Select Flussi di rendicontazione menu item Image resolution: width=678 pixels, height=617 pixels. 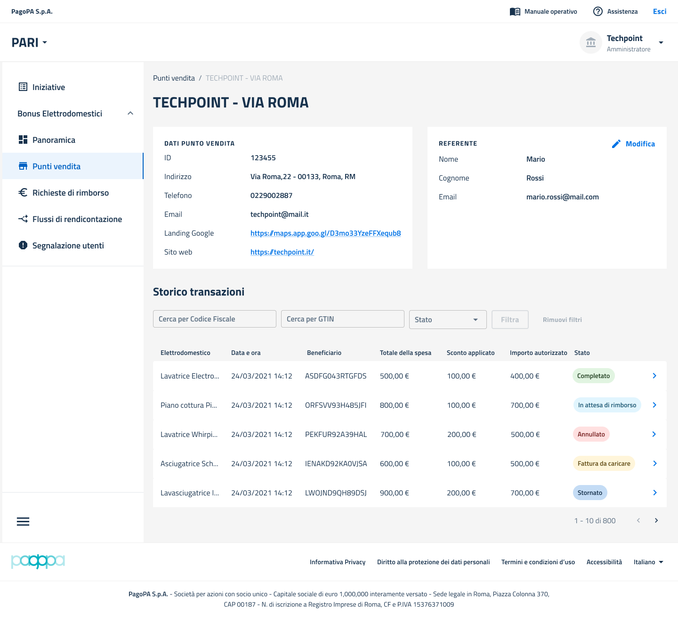[x=77, y=219]
